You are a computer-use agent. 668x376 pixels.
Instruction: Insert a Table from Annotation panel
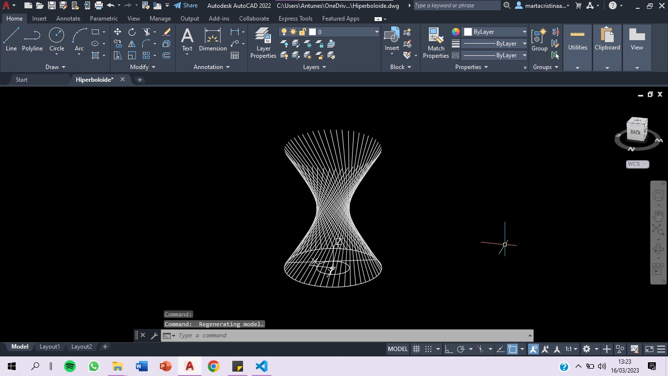tap(235, 55)
